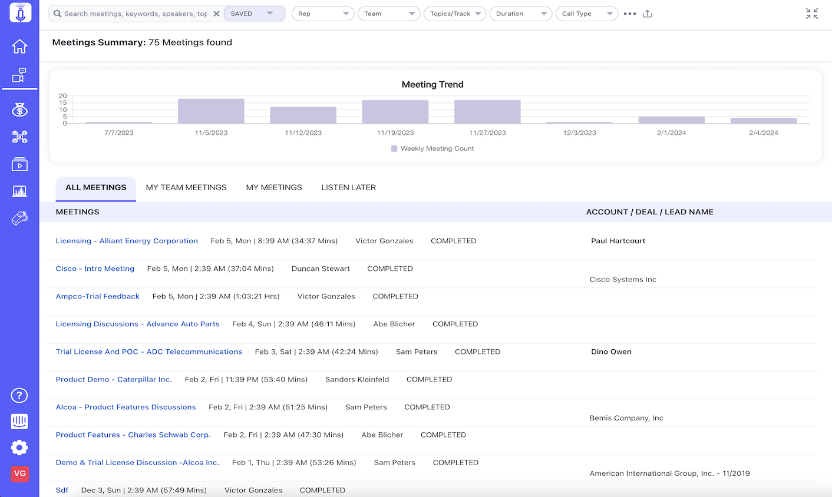Click the share/export icon in the toolbar
This screenshot has width=832, height=497.
point(647,13)
